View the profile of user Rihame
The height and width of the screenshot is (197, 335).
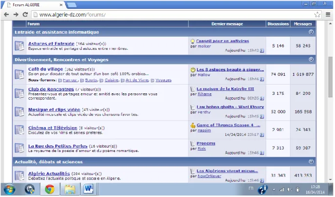point(205,94)
